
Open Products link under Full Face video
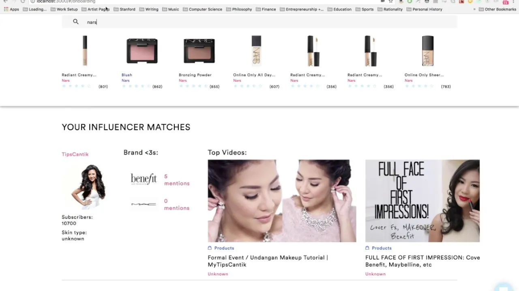coord(382,248)
